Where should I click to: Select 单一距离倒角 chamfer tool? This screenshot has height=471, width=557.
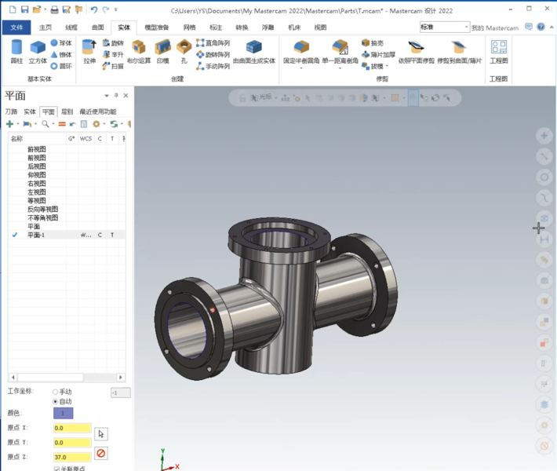(340, 52)
